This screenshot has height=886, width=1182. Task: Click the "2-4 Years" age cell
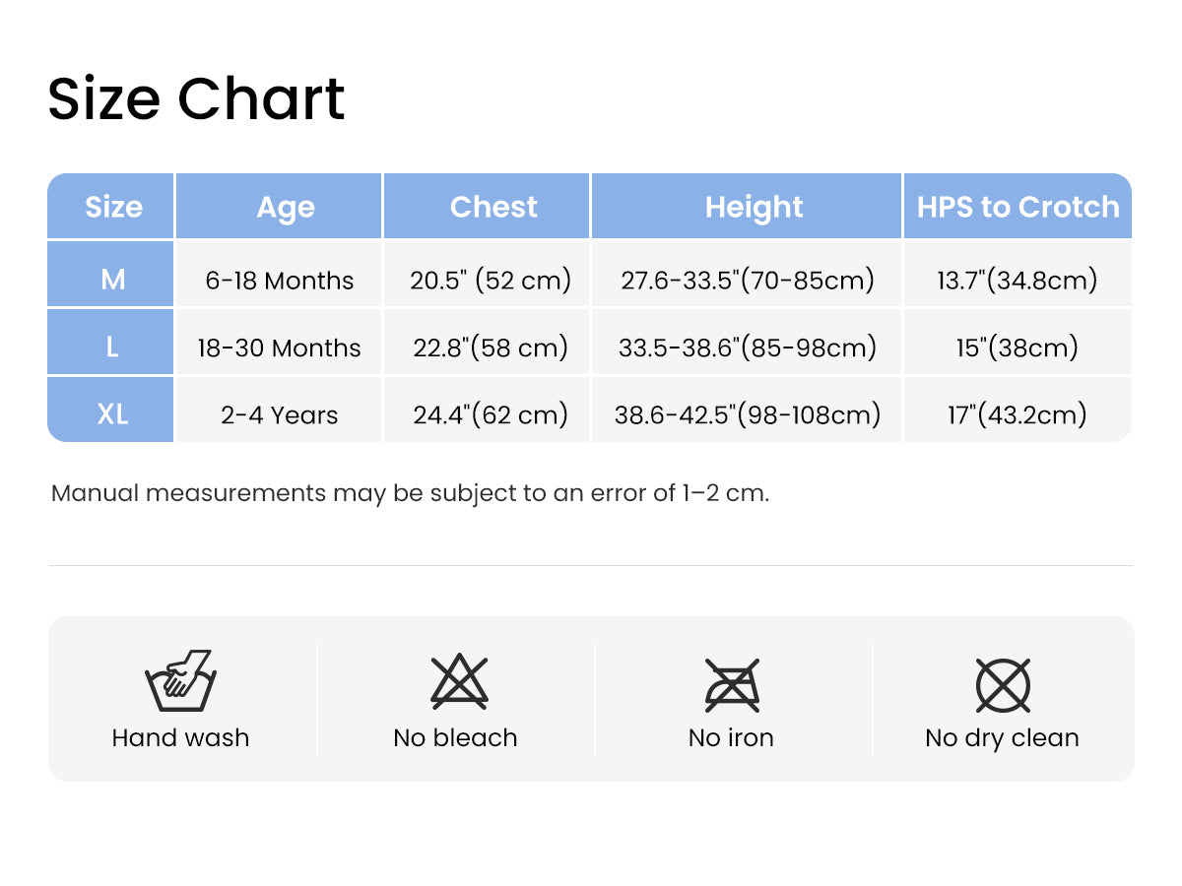(279, 409)
